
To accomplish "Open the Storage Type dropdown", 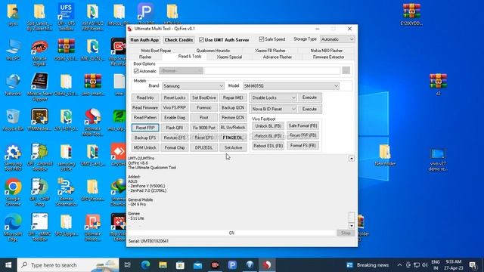I will (x=337, y=39).
